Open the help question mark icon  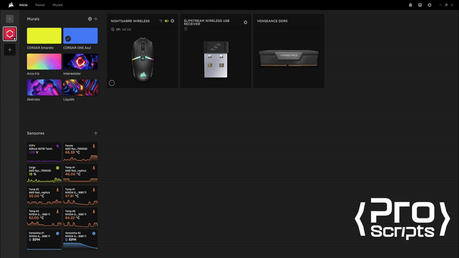[420, 5]
